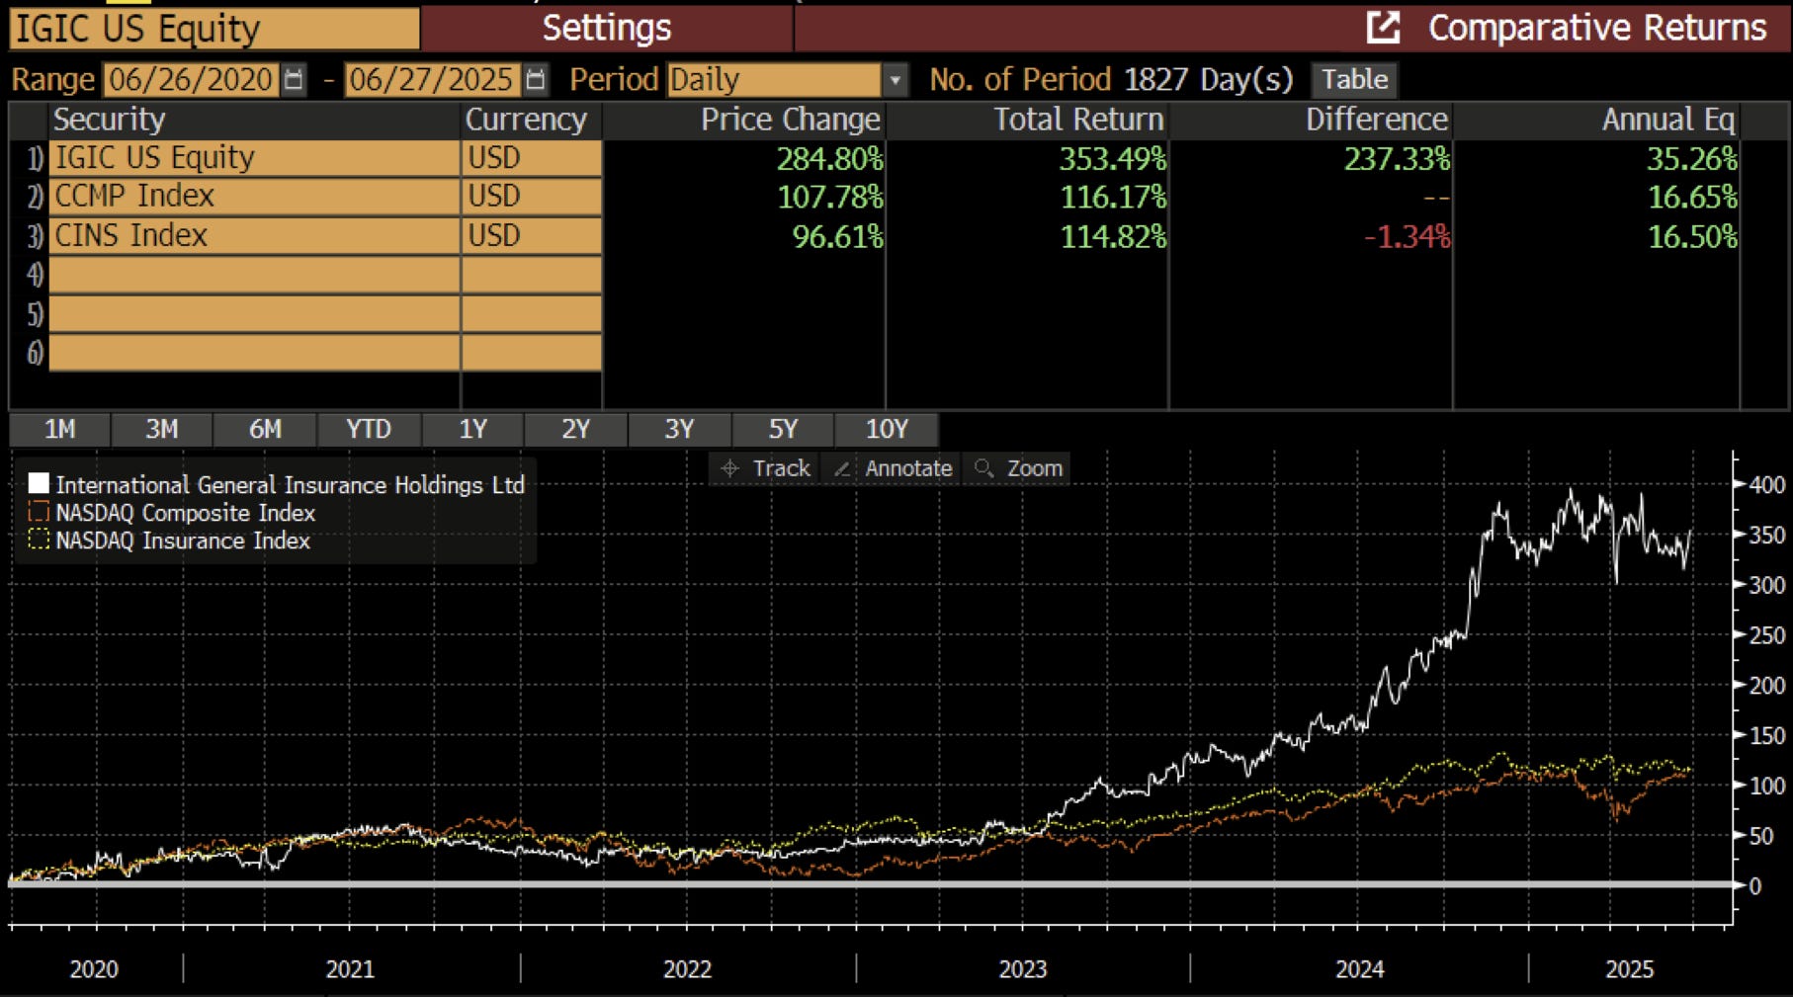Click CINS total return 114.82%
This screenshot has width=1793, height=997.
click(x=1113, y=236)
